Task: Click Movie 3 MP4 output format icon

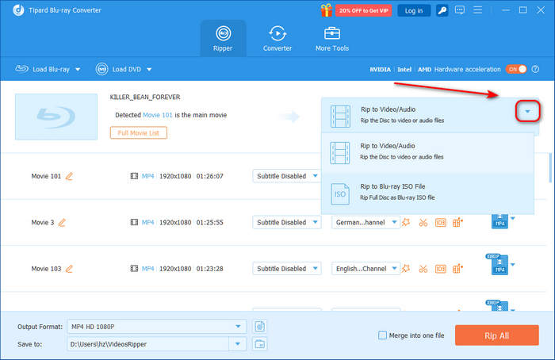Action: coord(499,221)
